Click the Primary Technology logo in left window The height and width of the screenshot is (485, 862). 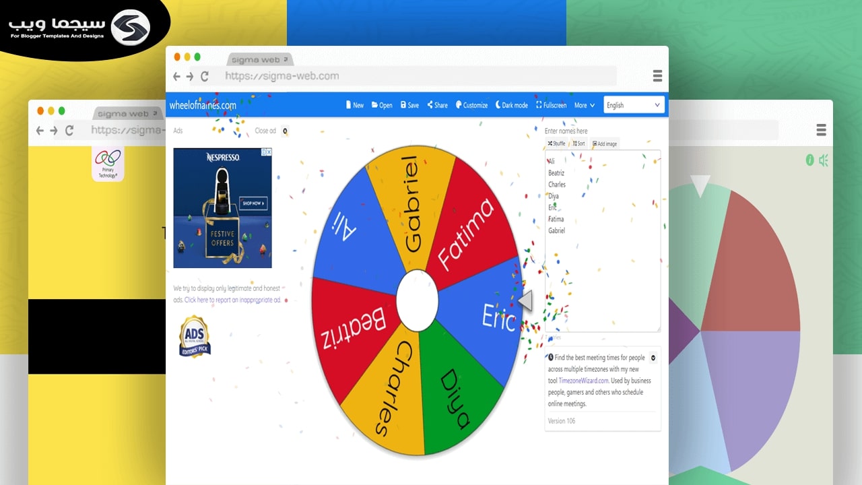(108, 164)
